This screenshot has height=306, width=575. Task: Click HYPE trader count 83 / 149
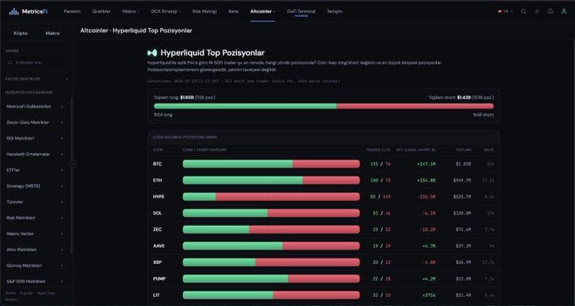pos(380,197)
